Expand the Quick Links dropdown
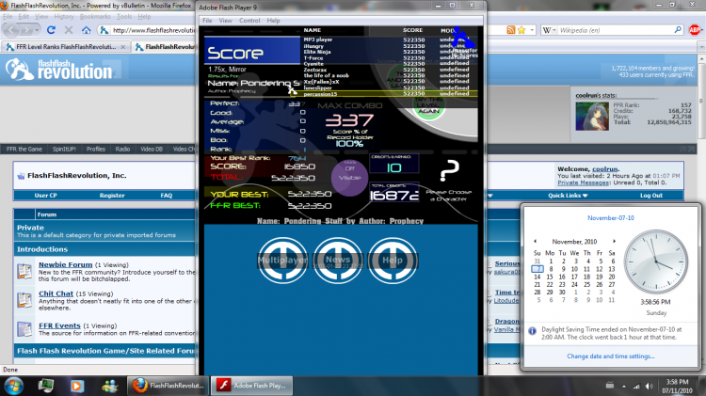This screenshot has height=396, width=706. pos(568,196)
